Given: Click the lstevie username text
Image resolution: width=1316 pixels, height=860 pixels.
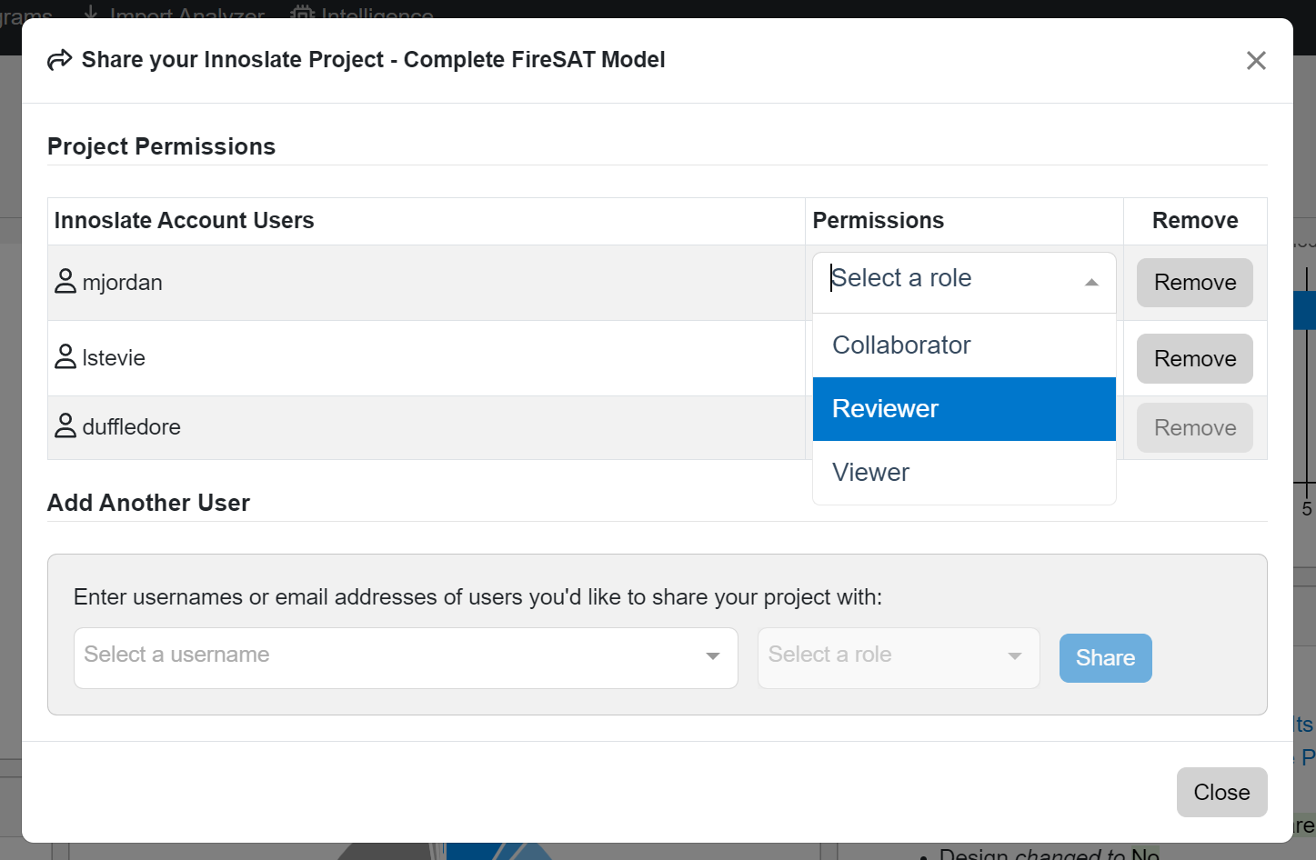Looking at the screenshot, I should pyautogui.click(x=114, y=358).
